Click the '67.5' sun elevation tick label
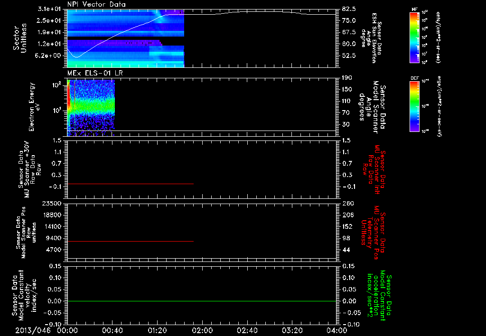Viewport: 486px width, 336px height. point(349,32)
